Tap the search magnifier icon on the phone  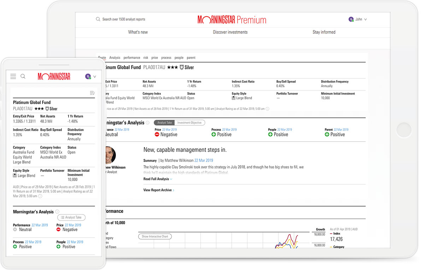click(x=23, y=76)
